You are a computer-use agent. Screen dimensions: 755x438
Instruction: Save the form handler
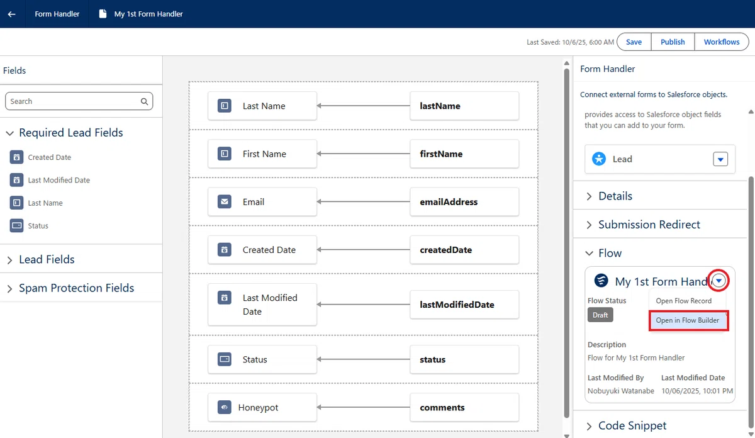[634, 42]
